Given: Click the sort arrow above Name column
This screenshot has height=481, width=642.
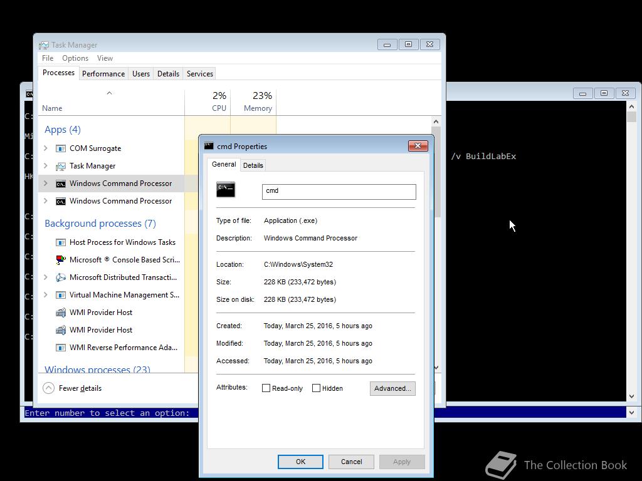Looking at the screenshot, I should tap(109, 93).
